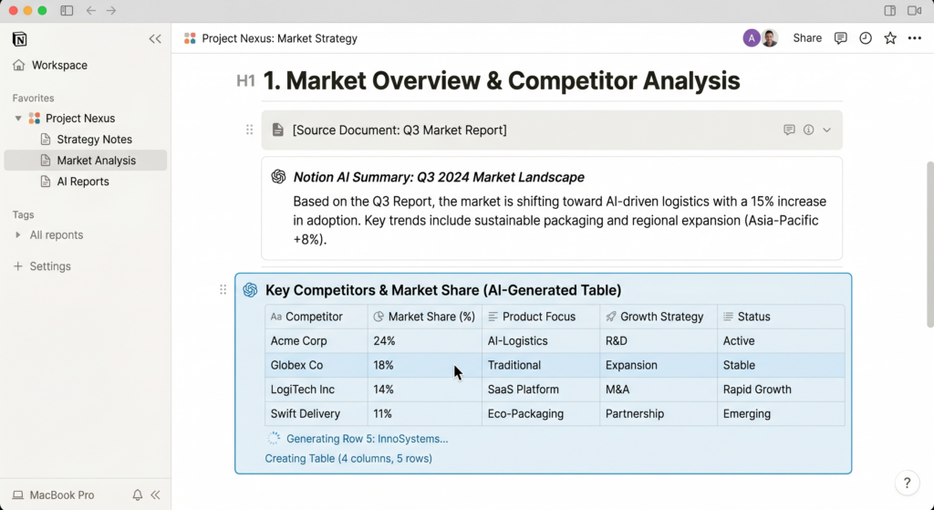Open the three-dot more options menu
This screenshot has height=510, width=934.
(x=915, y=38)
